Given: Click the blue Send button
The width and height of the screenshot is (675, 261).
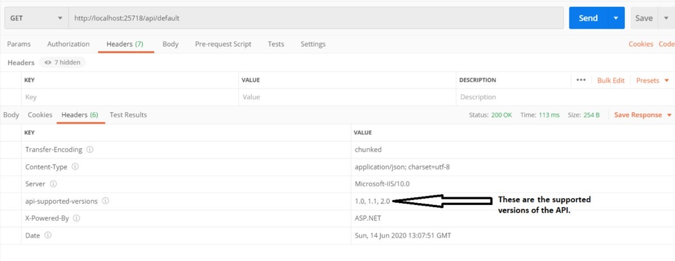Looking at the screenshot, I should pyautogui.click(x=588, y=18).
